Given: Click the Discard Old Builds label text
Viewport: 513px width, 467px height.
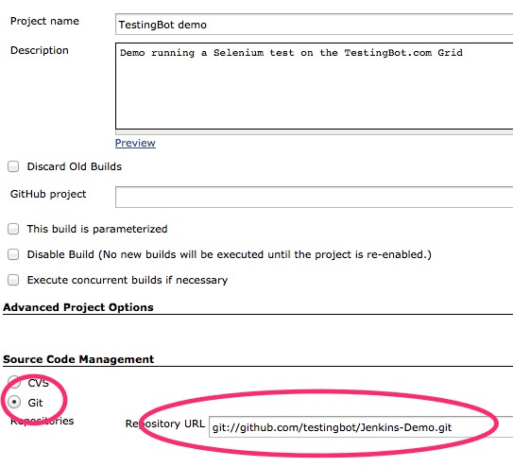Looking at the screenshot, I should [x=75, y=166].
